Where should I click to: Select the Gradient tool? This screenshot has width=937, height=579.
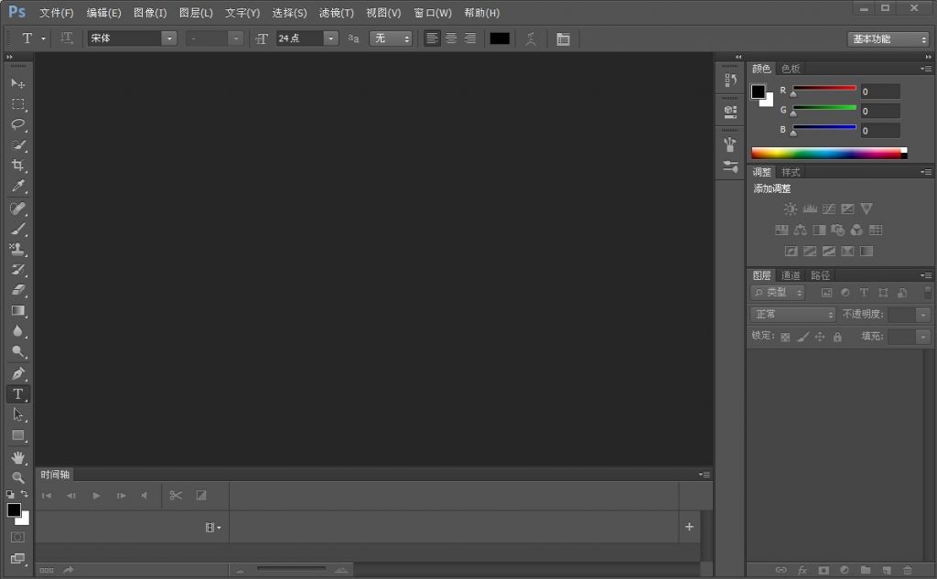coord(17,311)
